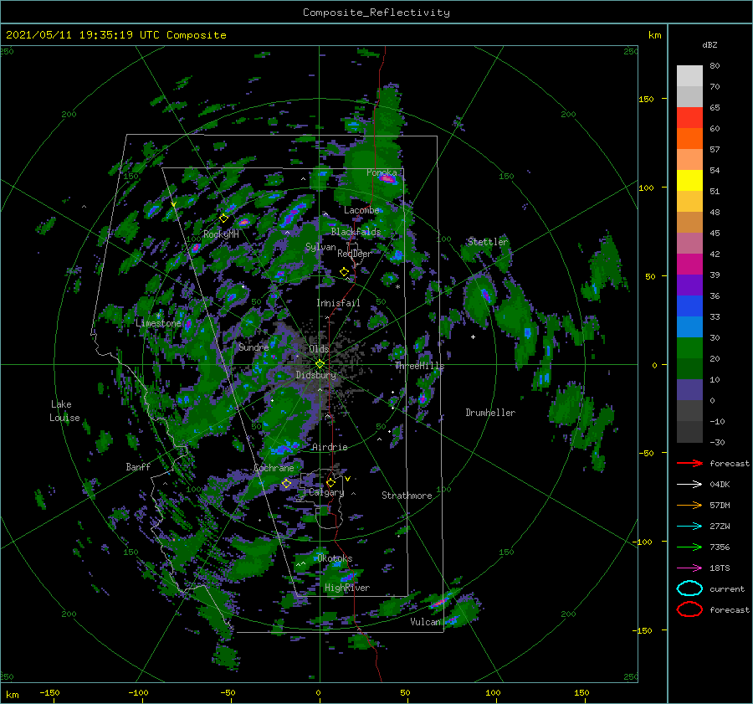Pick the 51 dBZ bright yellow swatch
753x704 pixels.
(689, 180)
